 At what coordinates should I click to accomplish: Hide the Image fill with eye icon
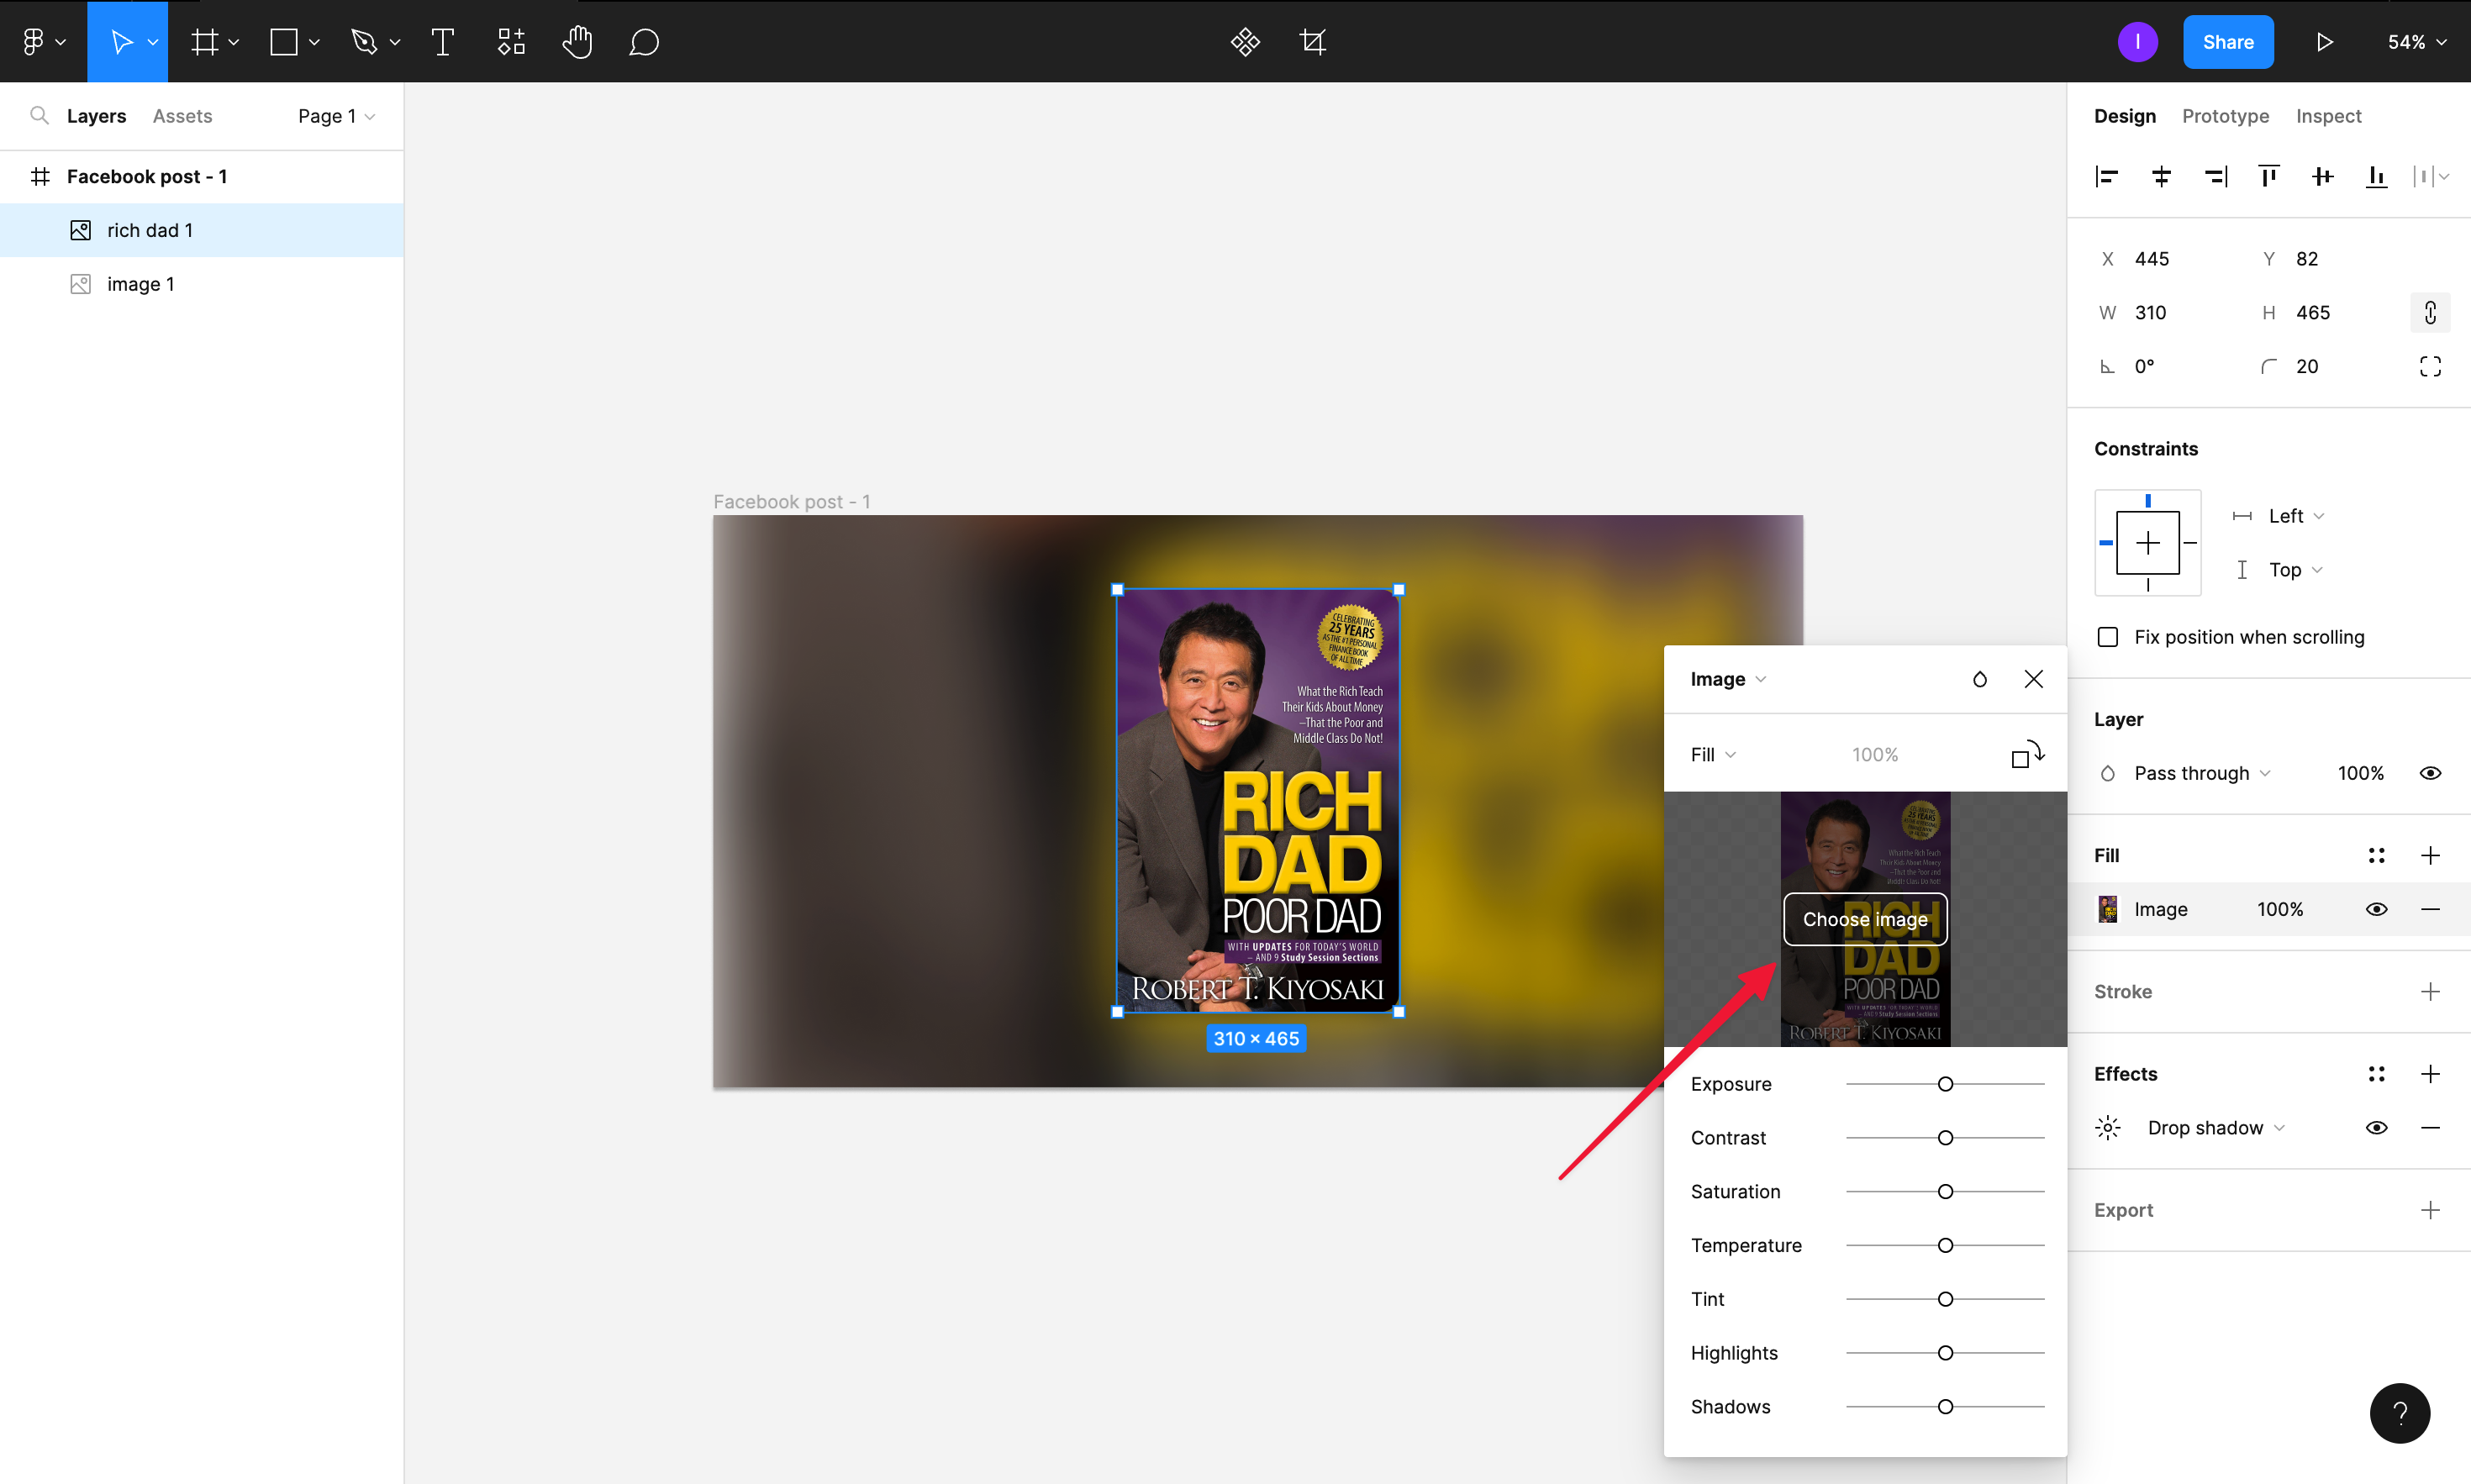click(x=2376, y=909)
